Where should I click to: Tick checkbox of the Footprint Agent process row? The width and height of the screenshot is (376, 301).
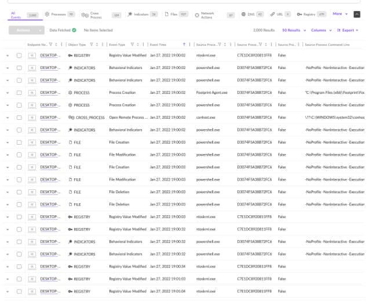[x=19, y=93]
